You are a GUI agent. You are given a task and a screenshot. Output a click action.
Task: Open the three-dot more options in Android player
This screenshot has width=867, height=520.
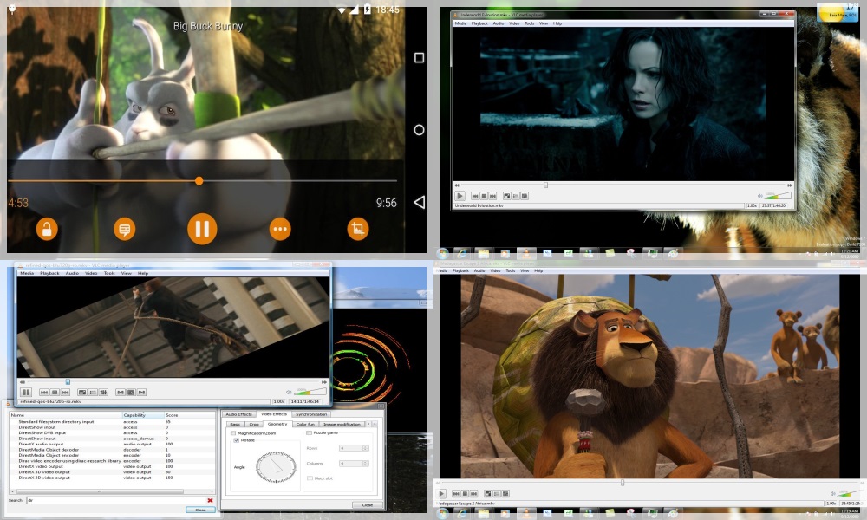coord(280,229)
